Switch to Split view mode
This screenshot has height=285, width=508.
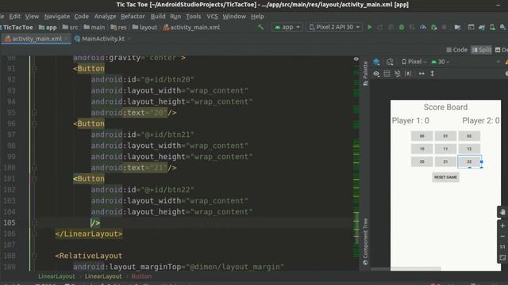482,50
